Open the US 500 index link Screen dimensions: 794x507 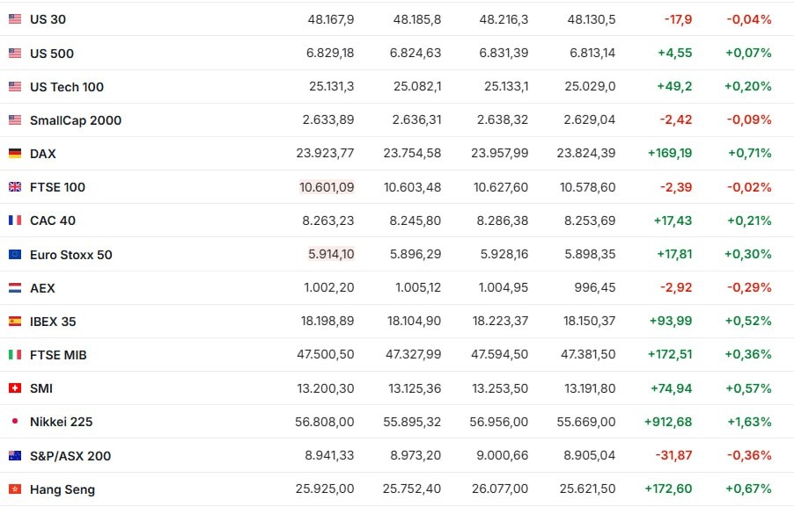tap(52, 54)
